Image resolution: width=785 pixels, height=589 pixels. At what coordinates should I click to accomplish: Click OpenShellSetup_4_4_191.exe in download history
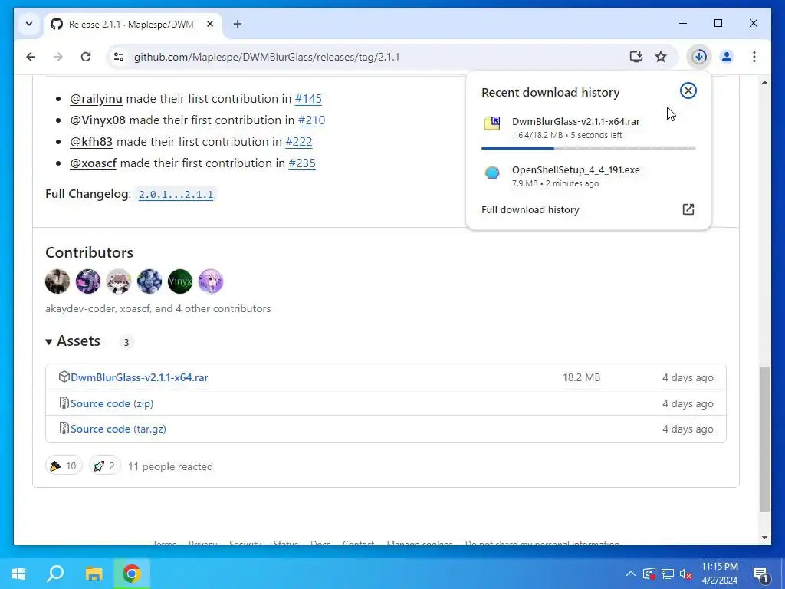pos(576,170)
